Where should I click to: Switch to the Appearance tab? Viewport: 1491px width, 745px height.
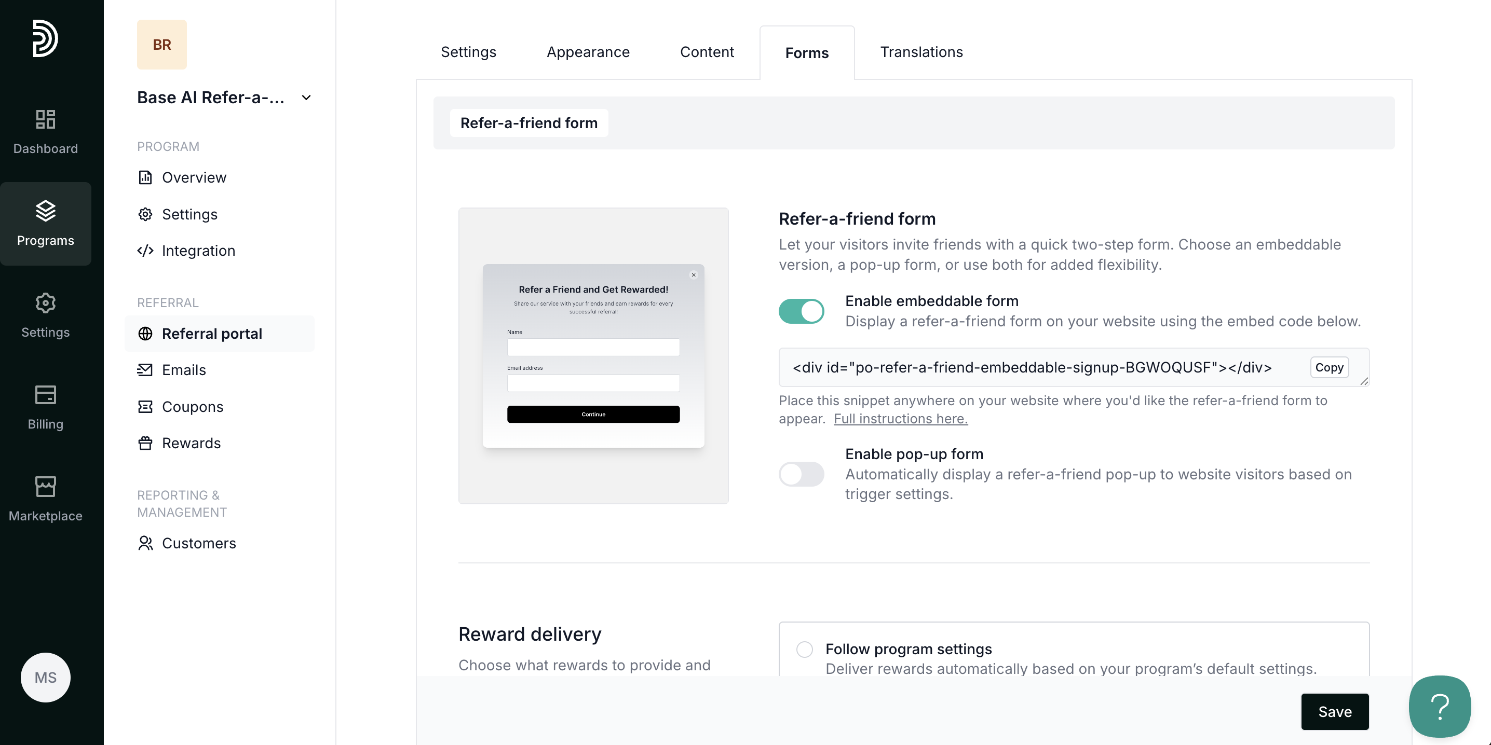point(588,52)
